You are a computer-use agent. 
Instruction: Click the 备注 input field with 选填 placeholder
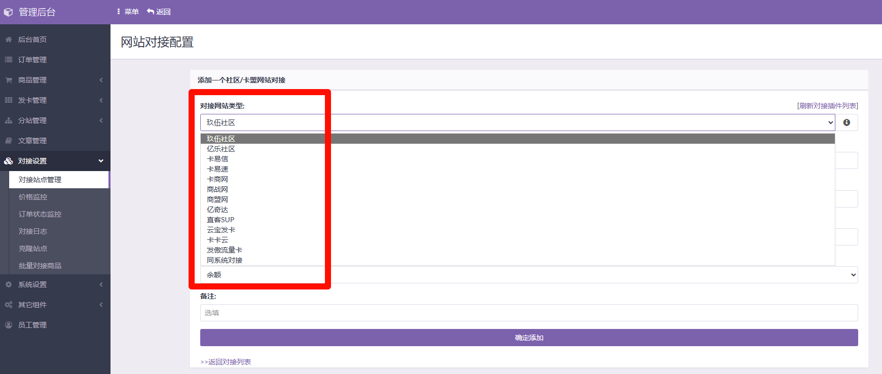[529, 313]
